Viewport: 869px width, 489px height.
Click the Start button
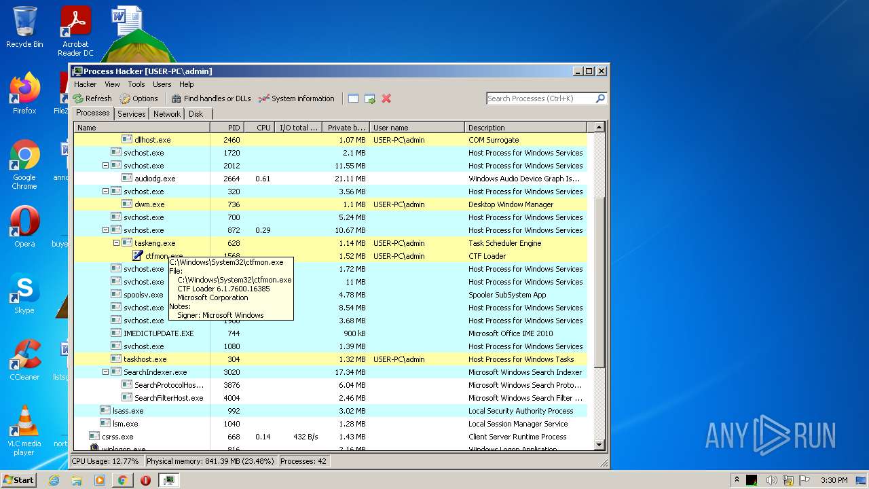(19, 480)
